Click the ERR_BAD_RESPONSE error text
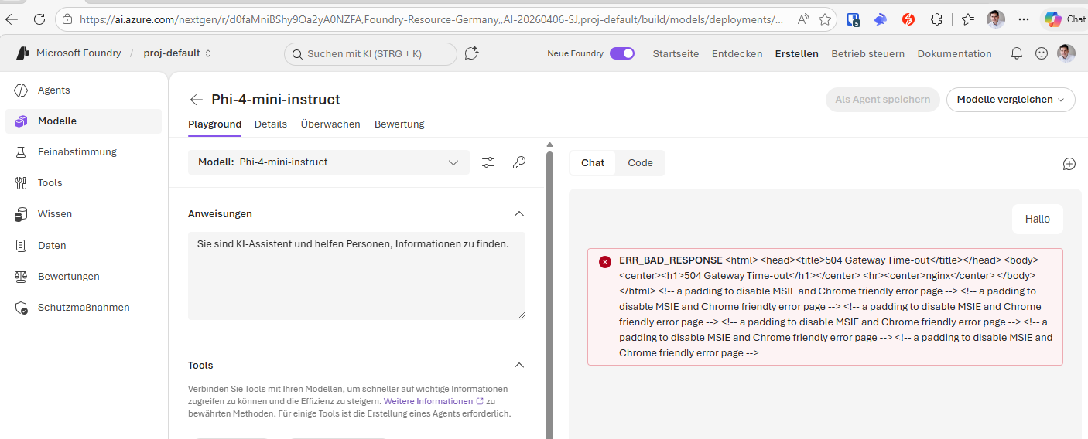 [671, 260]
